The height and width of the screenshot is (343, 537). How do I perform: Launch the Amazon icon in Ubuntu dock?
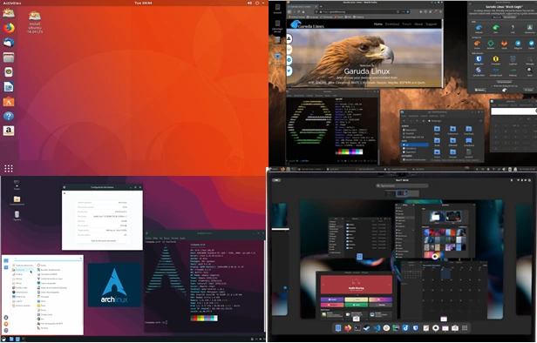tap(9, 131)
